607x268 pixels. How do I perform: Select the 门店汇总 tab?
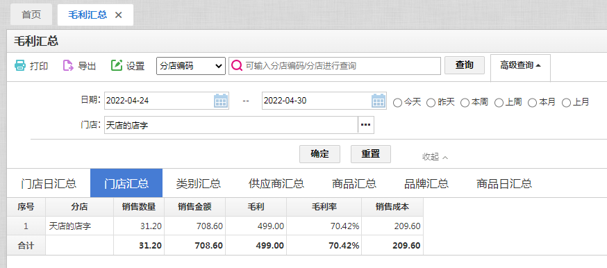[126, 183]
